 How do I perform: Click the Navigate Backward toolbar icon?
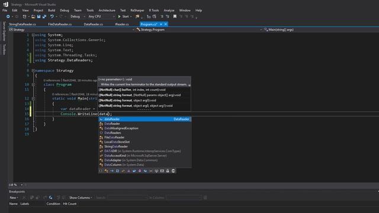tap(8, 17)
